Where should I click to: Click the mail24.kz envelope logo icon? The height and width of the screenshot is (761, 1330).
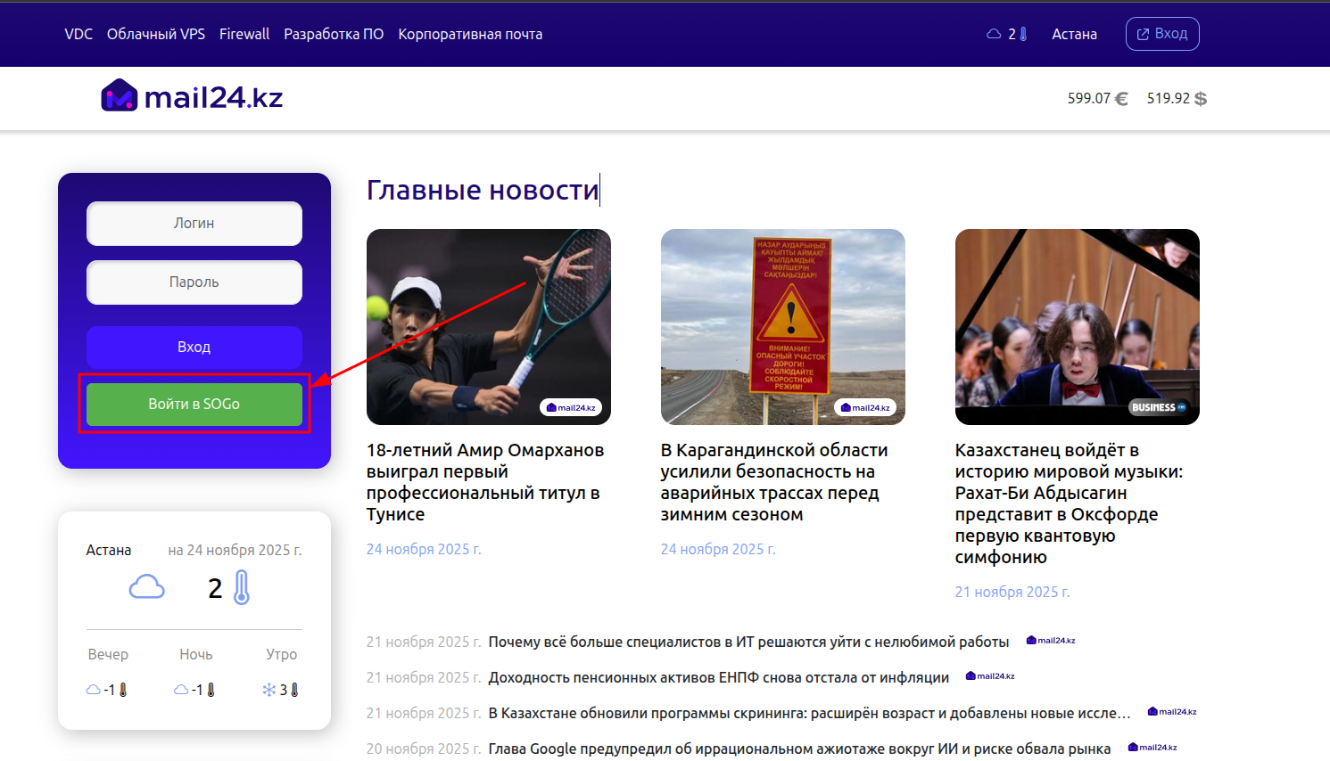tap(120, 96)
